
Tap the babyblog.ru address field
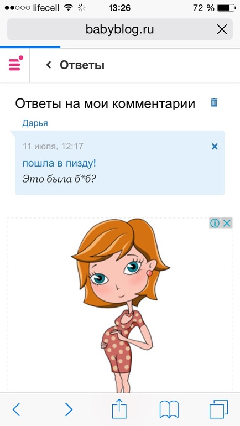click(120, 29)
